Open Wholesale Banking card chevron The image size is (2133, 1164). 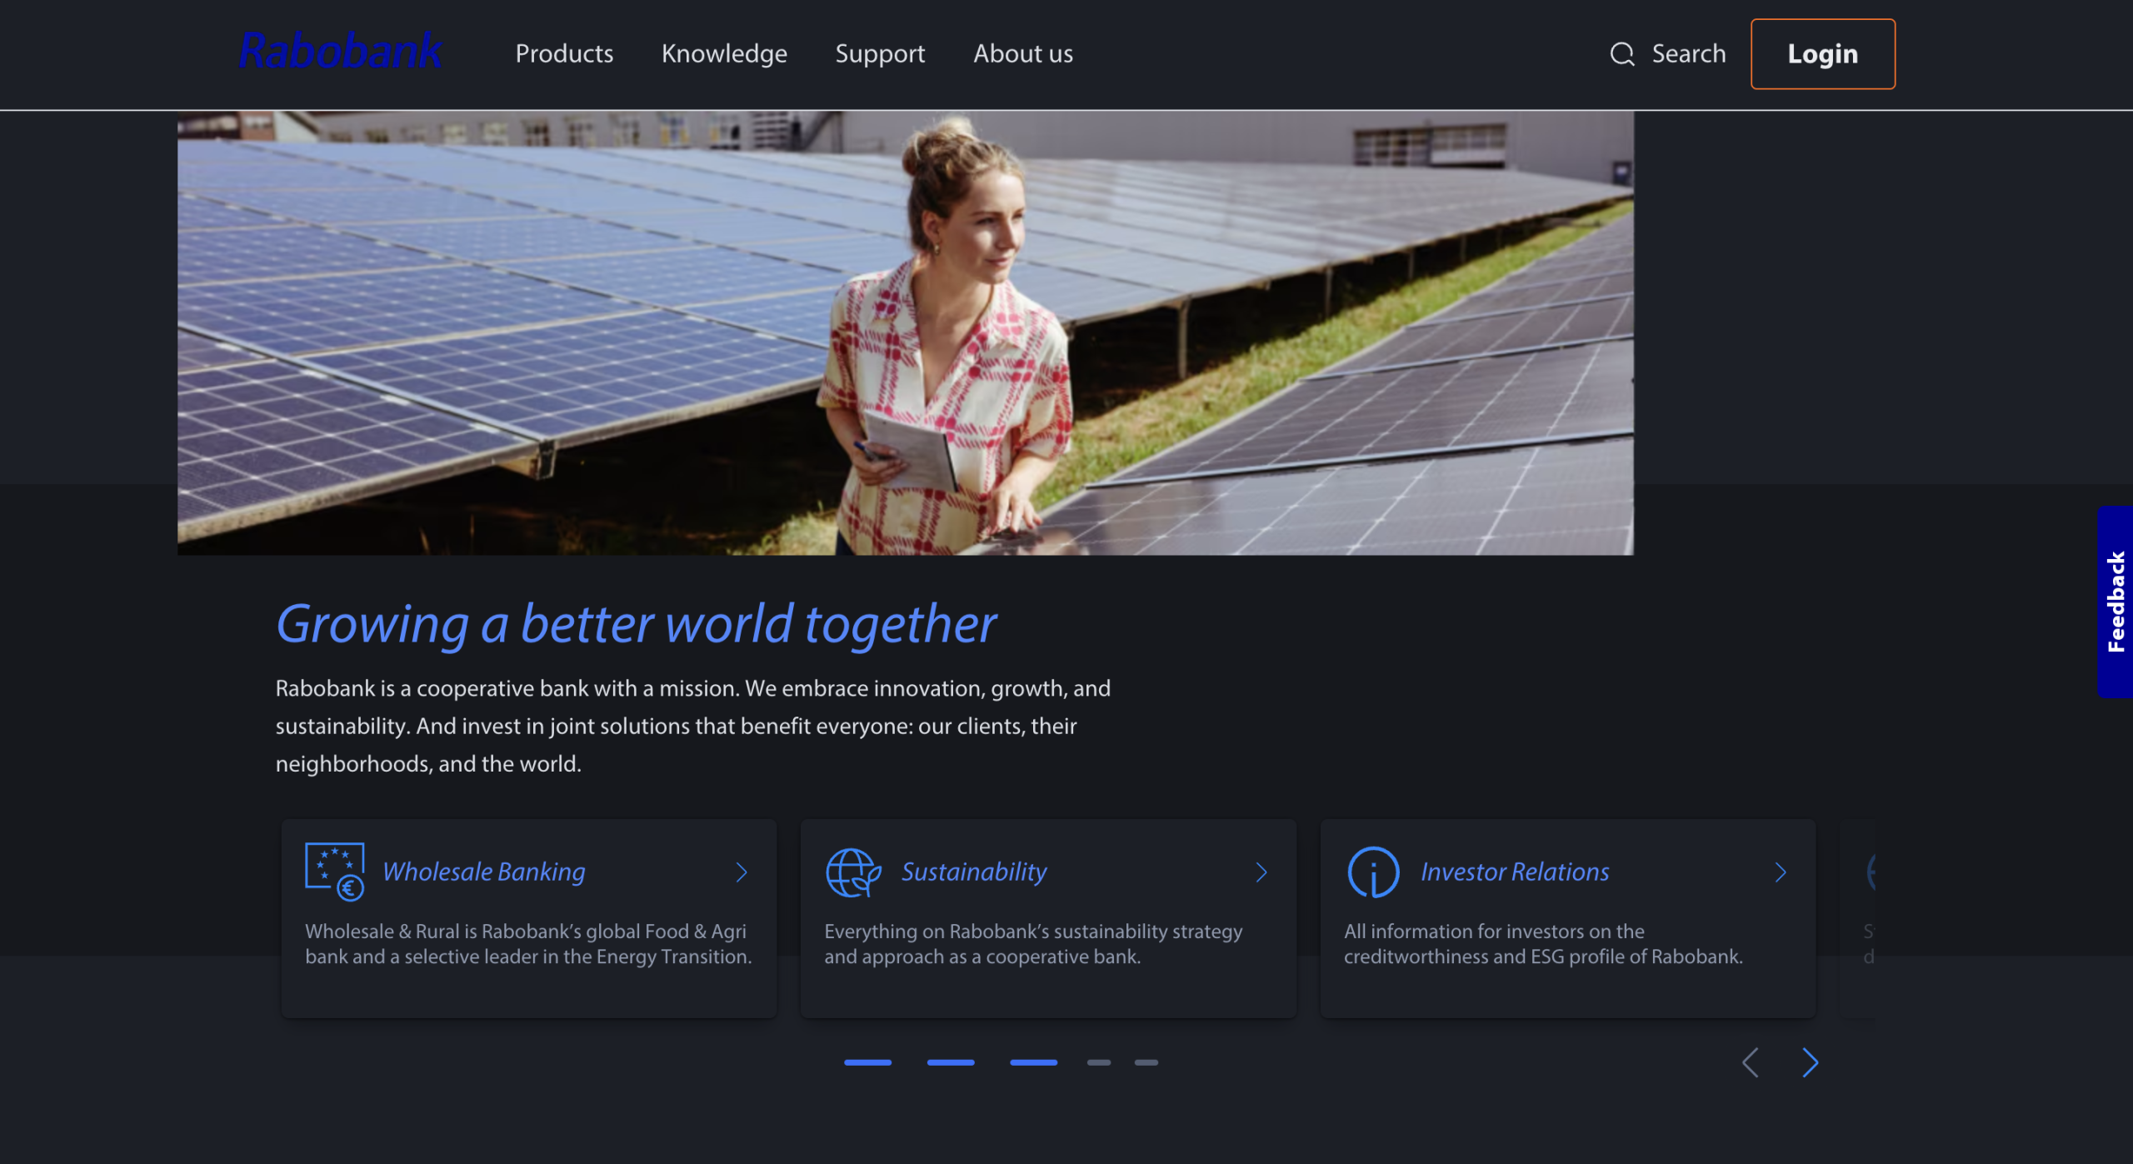click(x=742, y=872)
